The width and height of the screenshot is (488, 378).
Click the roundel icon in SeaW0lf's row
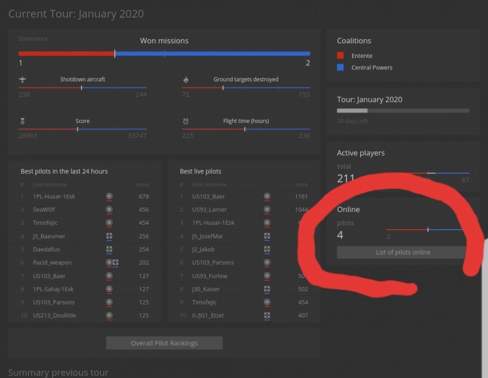point(109,210)
